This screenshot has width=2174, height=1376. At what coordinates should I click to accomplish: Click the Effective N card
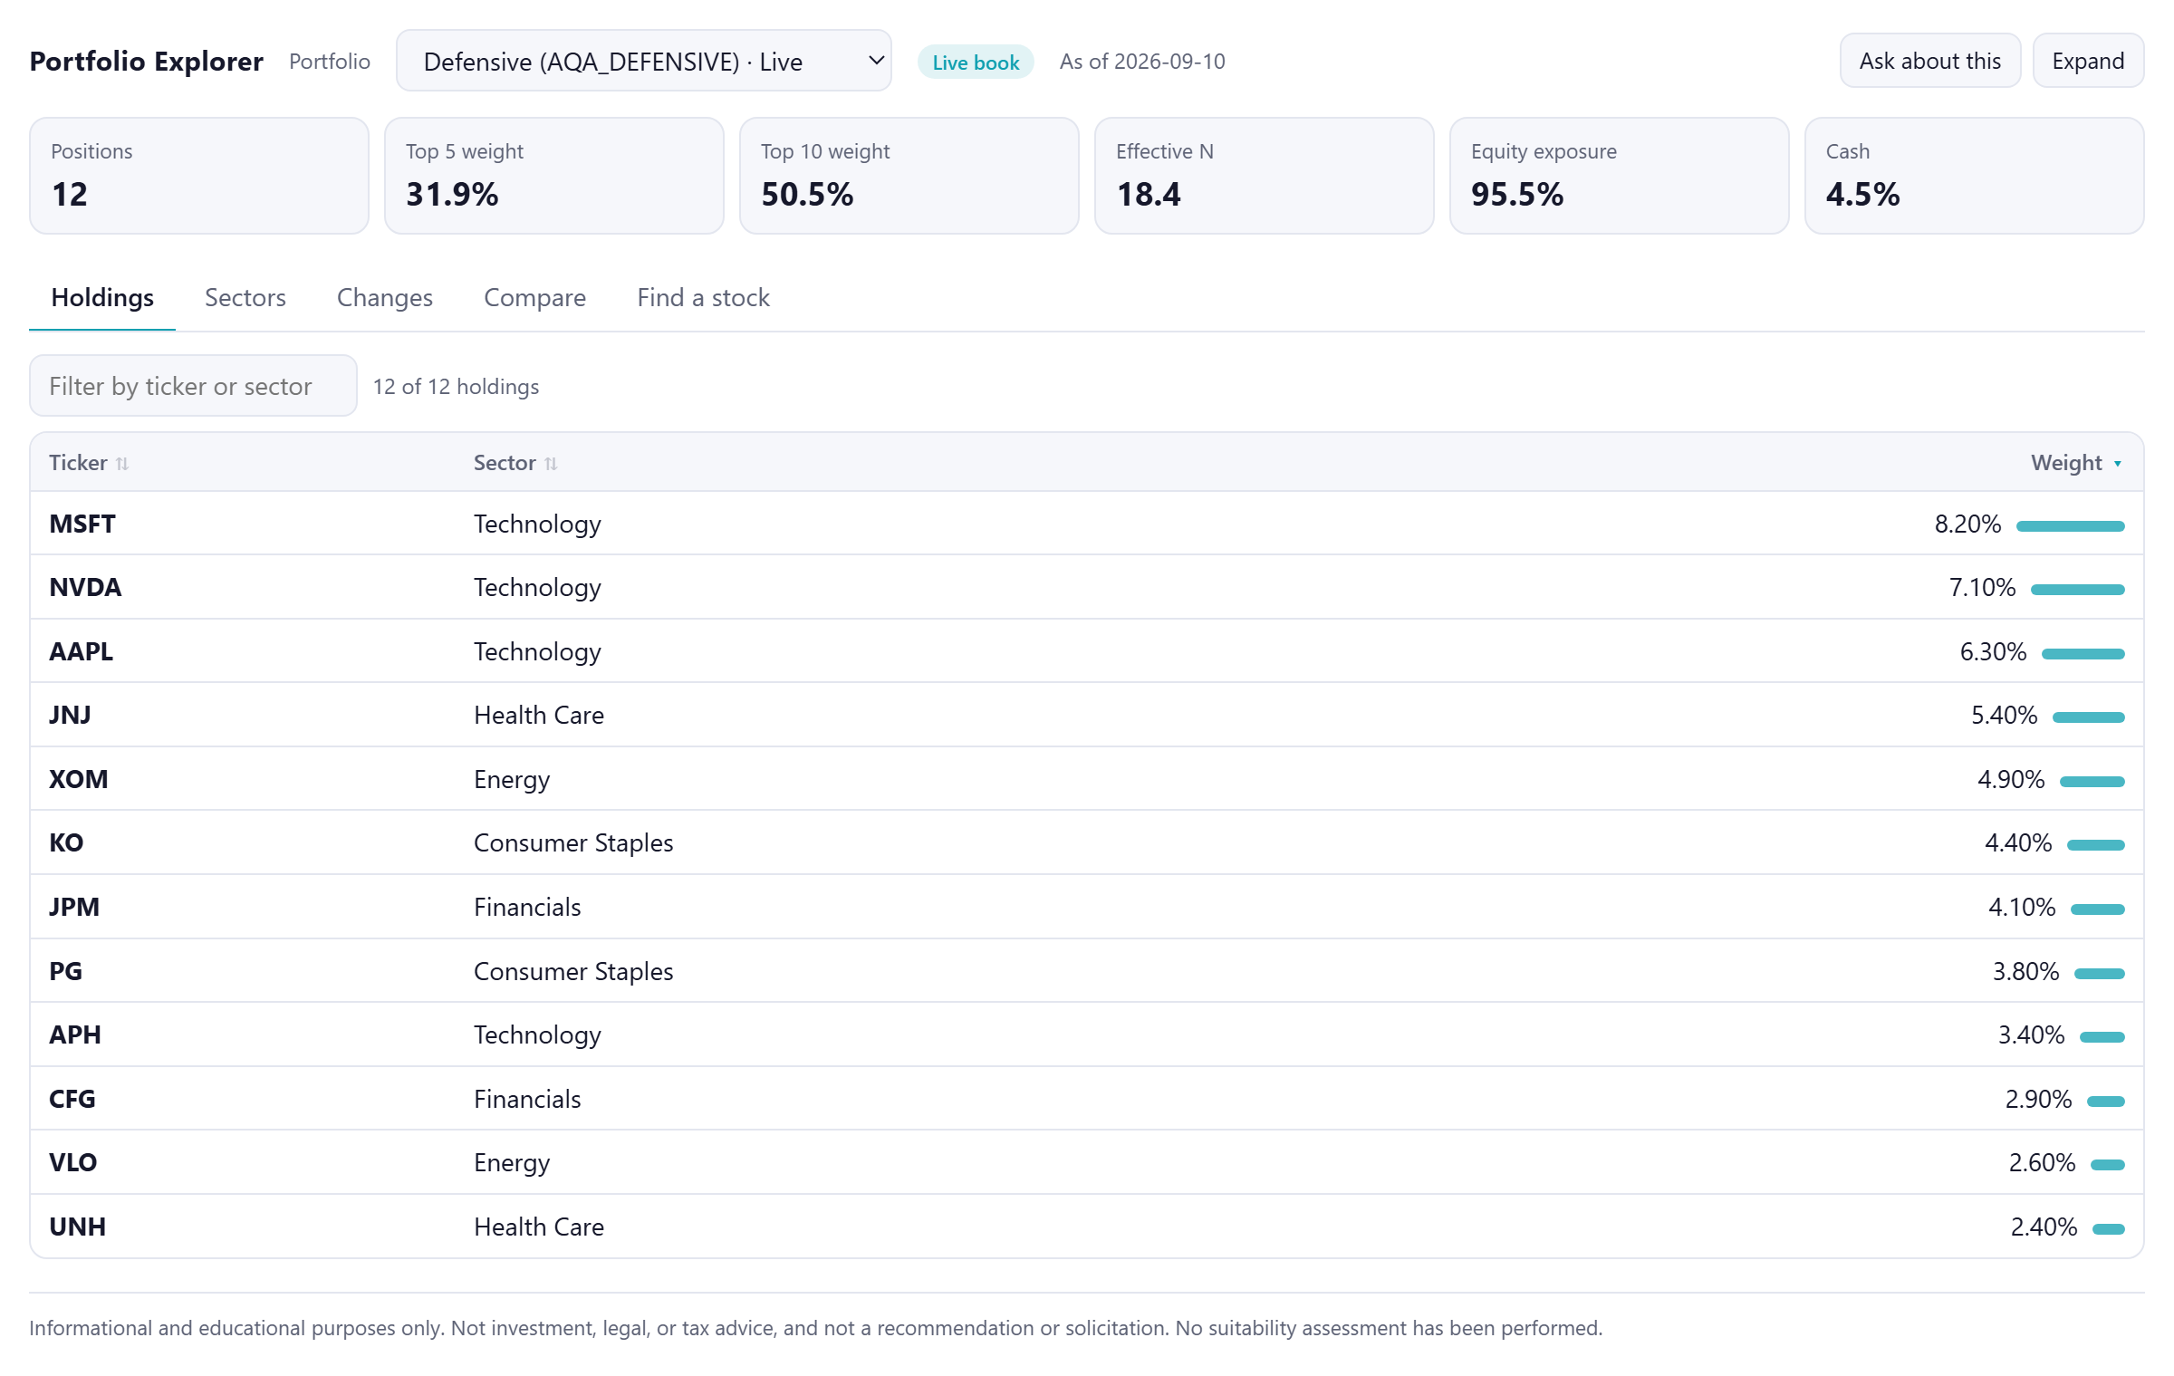[x=1265, y=176]
